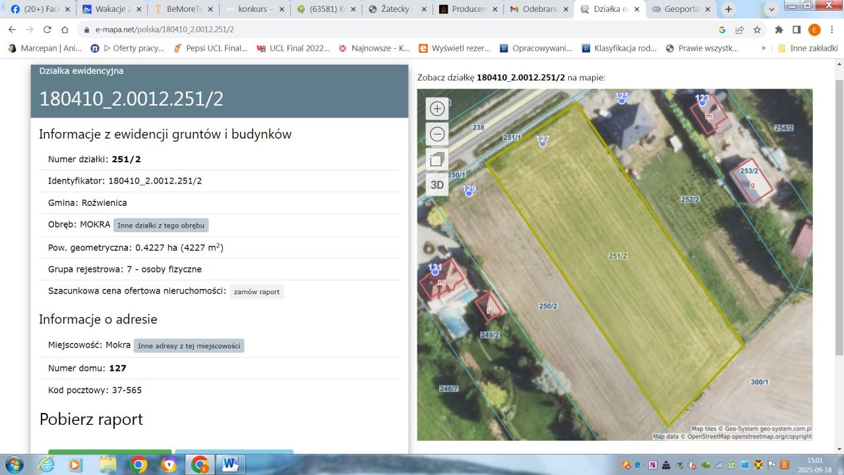This screenshot has height=475, width=844.
Task: Open the 'Inne zakładki' bookmarks folder
Action: point(808,48)
